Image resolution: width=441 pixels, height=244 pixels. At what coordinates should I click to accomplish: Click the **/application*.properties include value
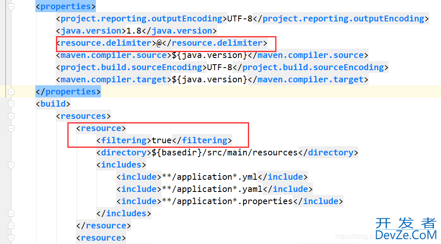(x=228, y=201)
